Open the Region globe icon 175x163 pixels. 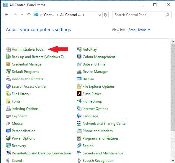(x=79, y=146)
